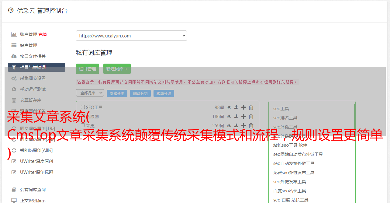This screenshot has height=203, width=390.
Task: Click the 站点管理 server icon
Action: 14,45
